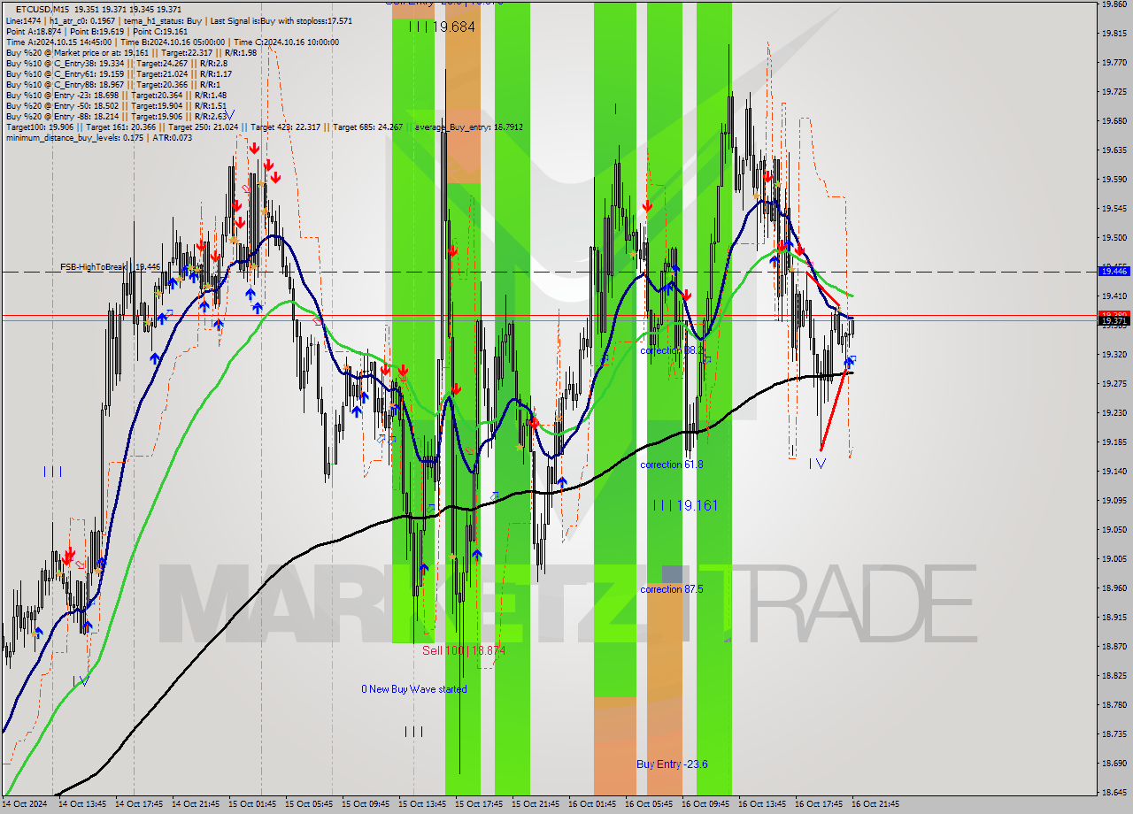Click the '0 New Buy Wave started' label
Viewport: 1133px width, 814px height.
point(413,689)
